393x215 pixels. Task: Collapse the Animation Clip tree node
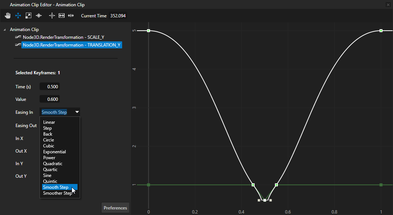[x=4, y=29]
